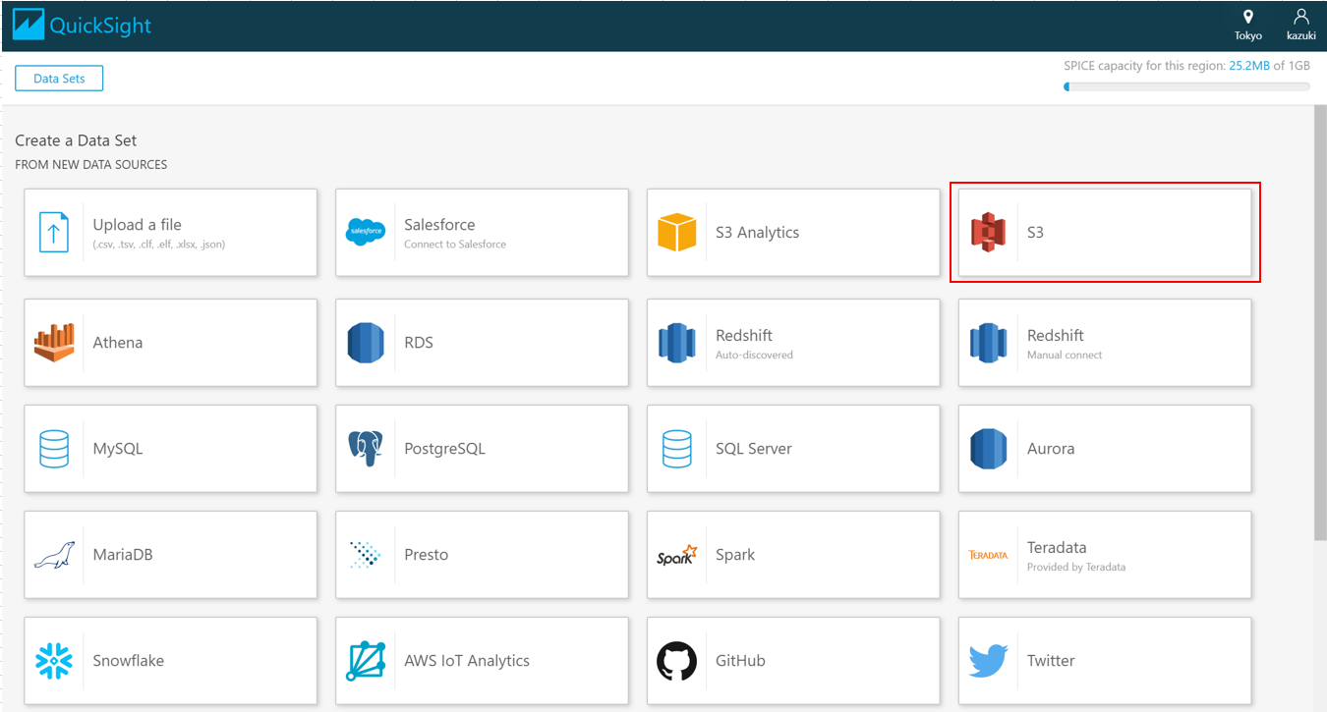Click the QuickSight title text

click(x=100, y=26)
